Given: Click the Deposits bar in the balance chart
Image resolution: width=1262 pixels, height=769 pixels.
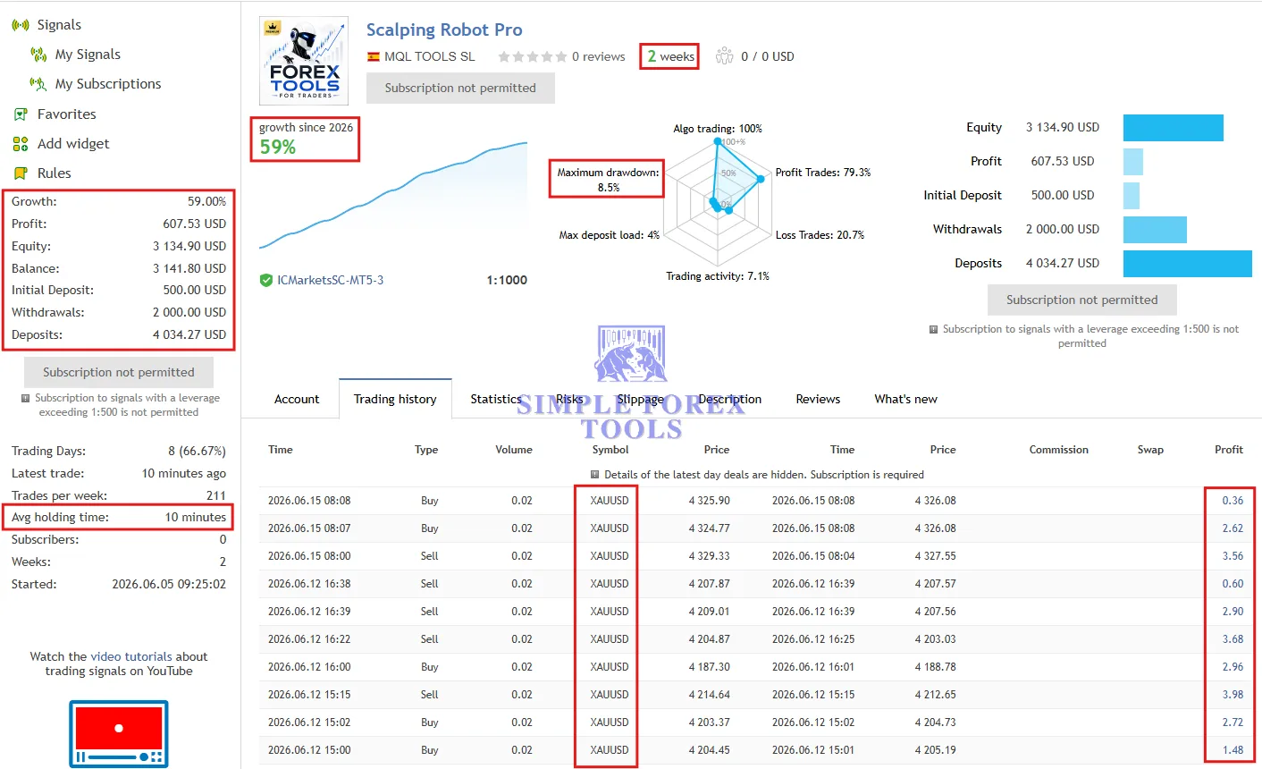Looking at the screenshot, I should 1188,264.
